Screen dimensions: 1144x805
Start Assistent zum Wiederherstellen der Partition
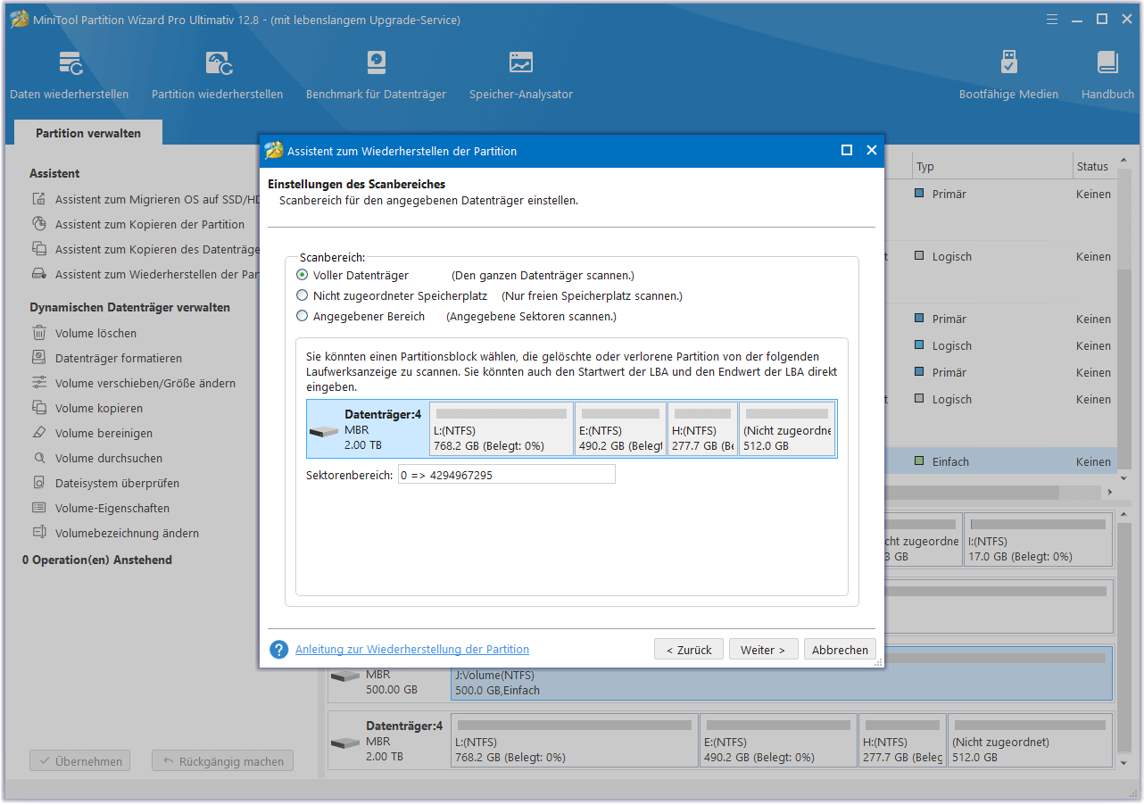pos(145,275)
